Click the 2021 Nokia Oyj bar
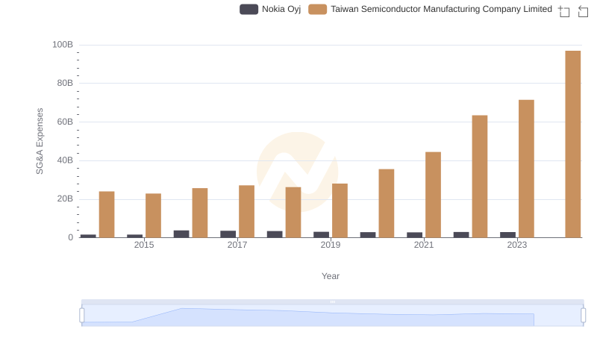Screen dimensions: 597x344 [x=415, y=235]
